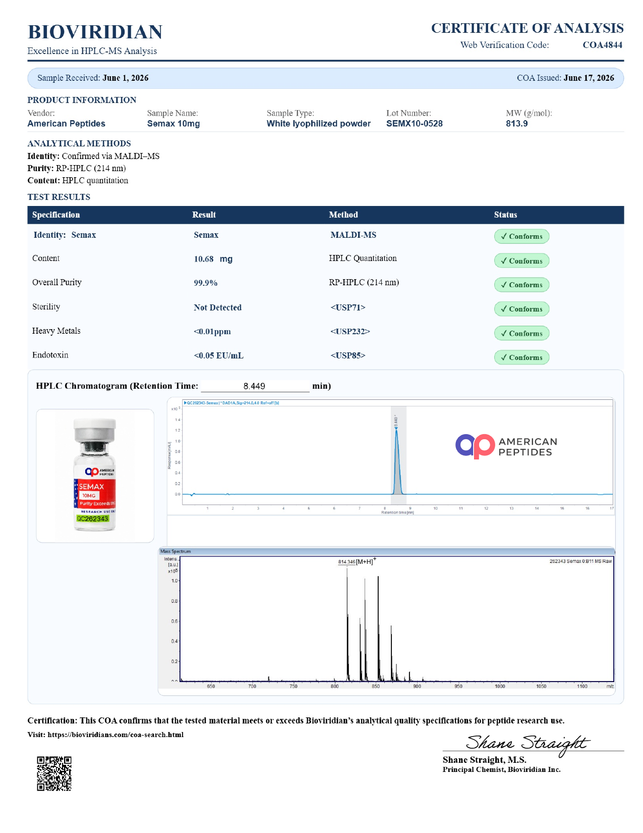Click the Principal Chemist, Bioviridian Inc. title
The image size is (643, 833).
pos(502,770)
